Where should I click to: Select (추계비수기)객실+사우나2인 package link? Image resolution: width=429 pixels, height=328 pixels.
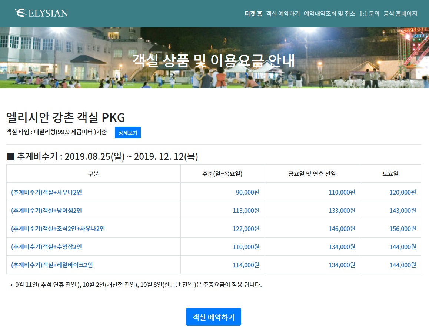(x=47, y=192)
